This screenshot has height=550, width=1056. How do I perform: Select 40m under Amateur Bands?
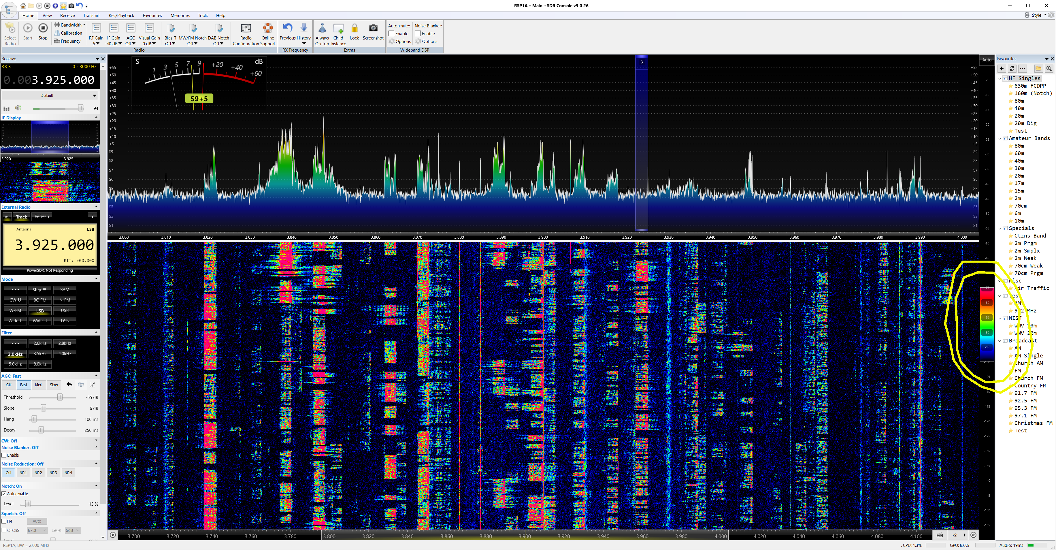pyautogui.click(x=1019, y=161)
